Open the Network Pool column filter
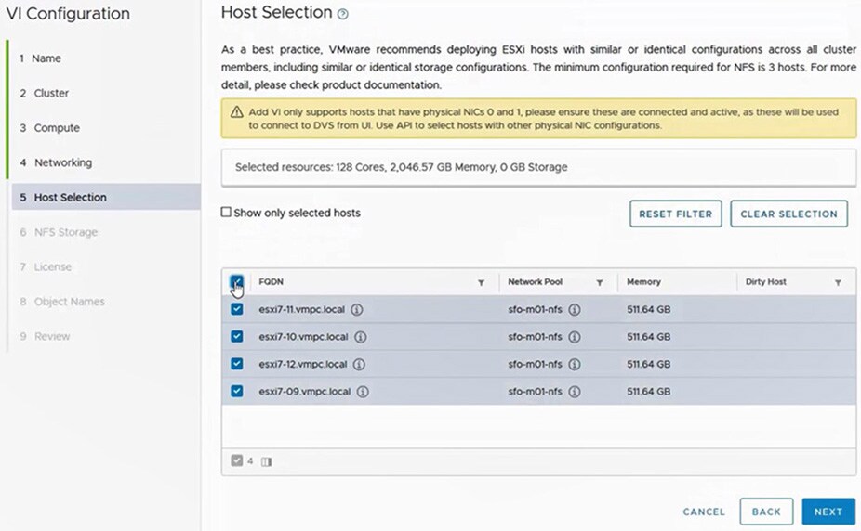Image resolution: width=861 pixels, height=531 pixels. 600,282
